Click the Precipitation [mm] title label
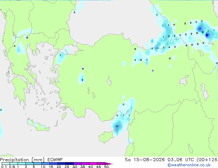The image size is (218, 168). (22, 160)
